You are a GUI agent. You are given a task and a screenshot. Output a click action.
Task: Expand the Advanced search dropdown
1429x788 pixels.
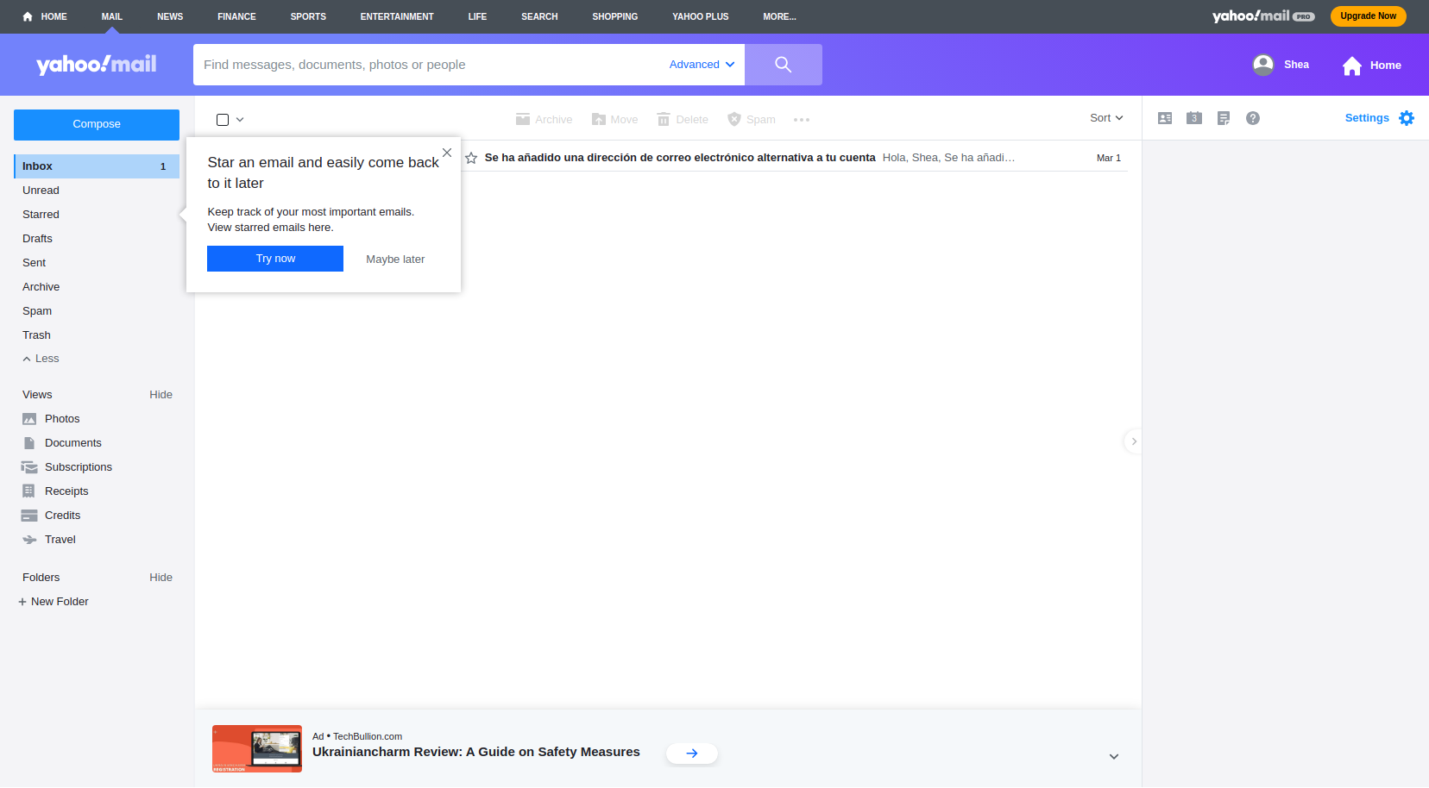click(702, 65)
